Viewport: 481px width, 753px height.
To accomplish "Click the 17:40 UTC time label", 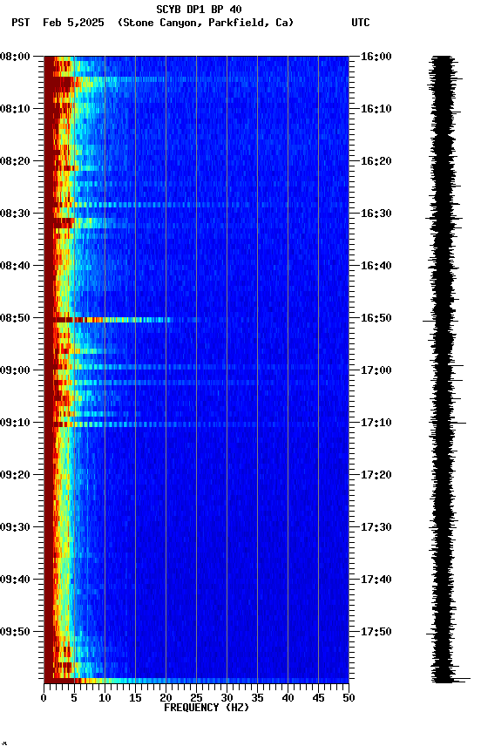I will point(376,580).
